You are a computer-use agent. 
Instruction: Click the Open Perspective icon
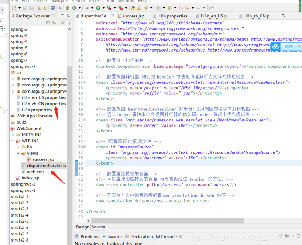coord(212,8)
